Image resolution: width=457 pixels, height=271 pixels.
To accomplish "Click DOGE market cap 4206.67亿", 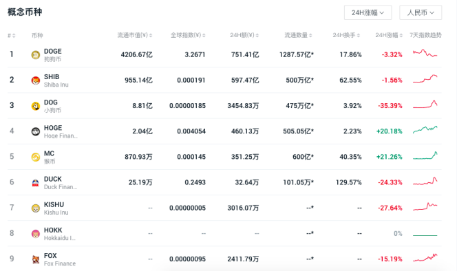I will [137, 54].
